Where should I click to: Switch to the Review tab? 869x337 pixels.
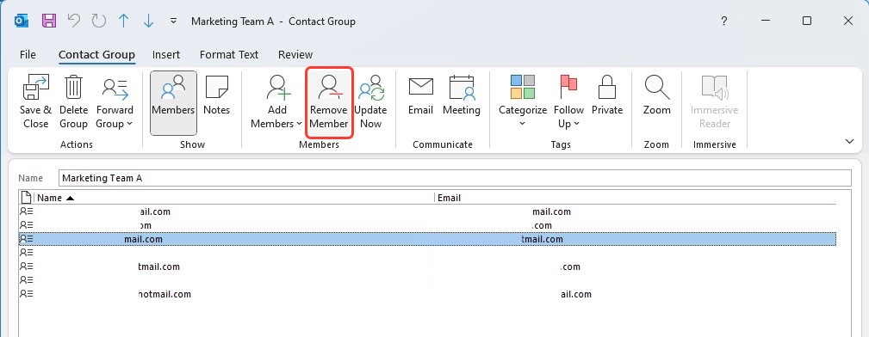[295, 55]
